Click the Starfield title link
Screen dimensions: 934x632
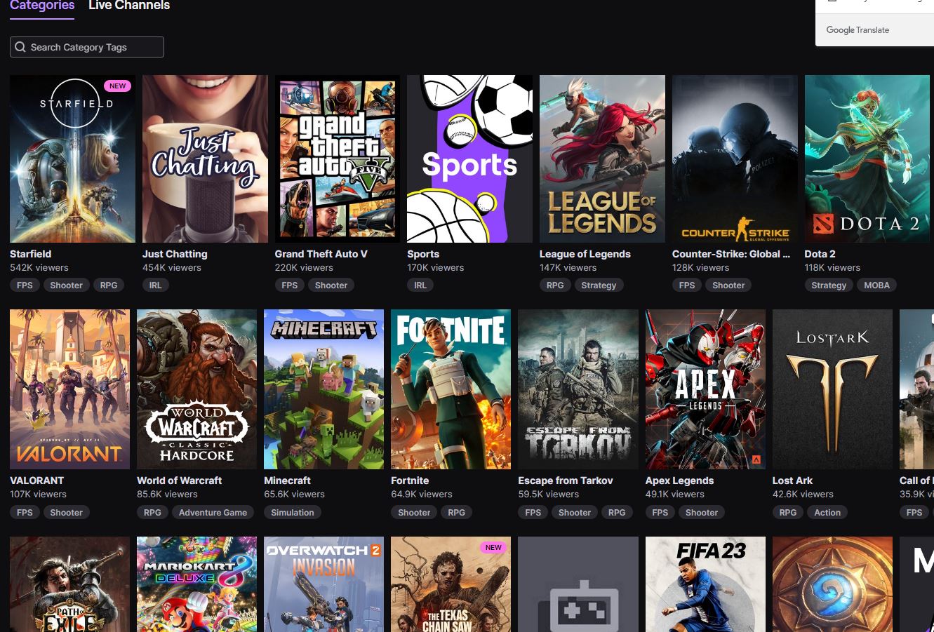(30, 254)
